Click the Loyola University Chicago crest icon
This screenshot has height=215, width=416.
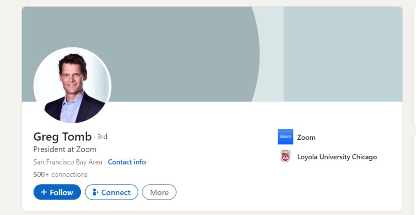pos(285,156)
